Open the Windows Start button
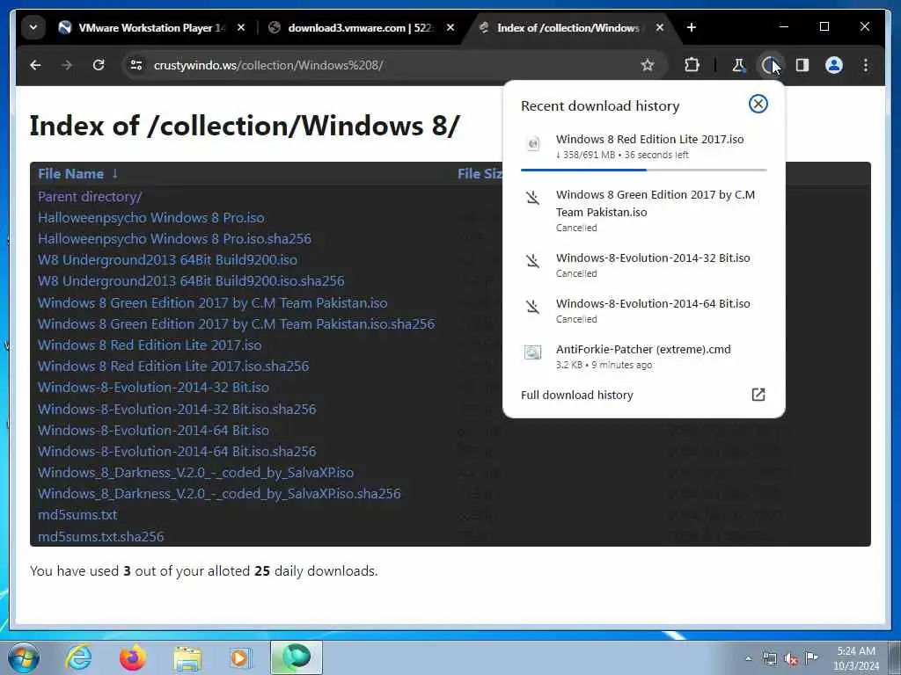Image resolution: width=901 pixels, height=675 pixels. (x=24, y=657)
